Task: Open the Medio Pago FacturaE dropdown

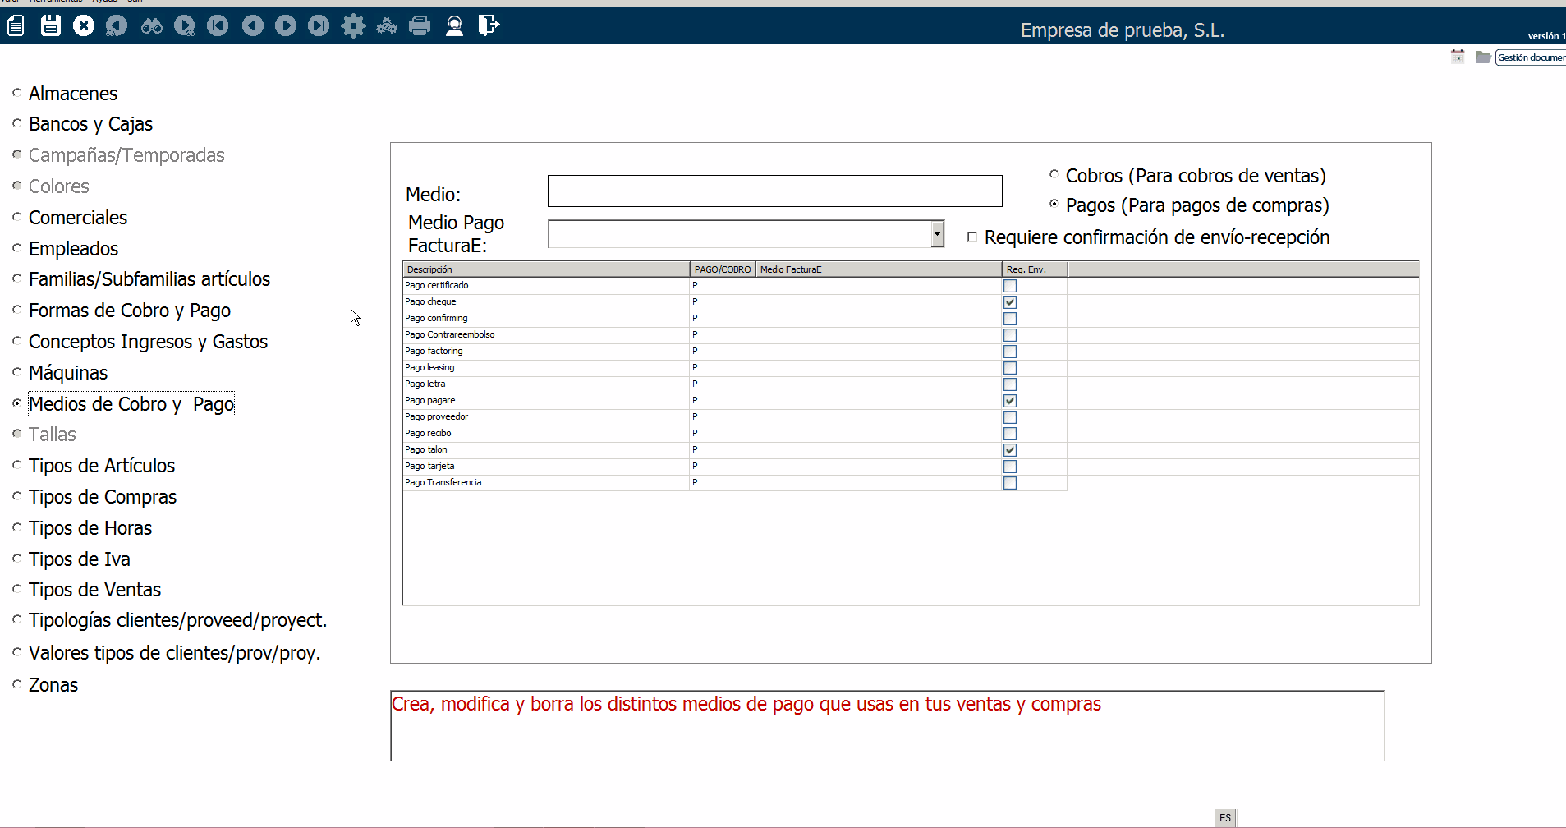Action: pyautogui.click(x=937, y=234)
